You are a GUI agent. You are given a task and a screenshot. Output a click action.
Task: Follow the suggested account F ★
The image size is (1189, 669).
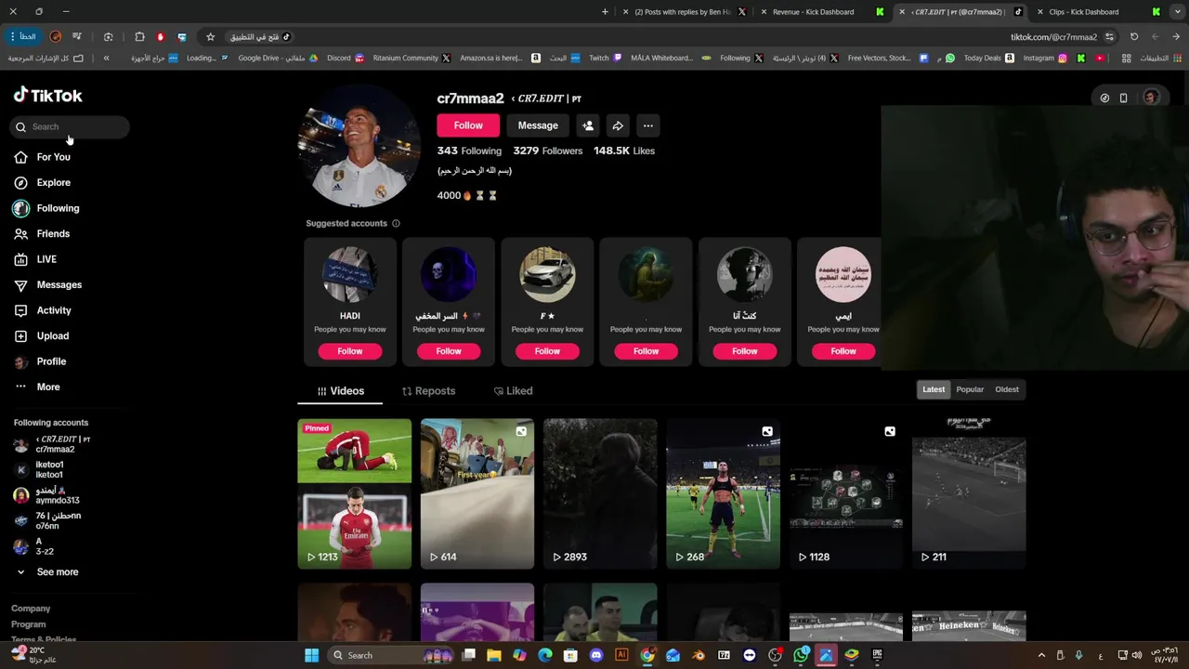pyautogui.click(x=547, y=351)
